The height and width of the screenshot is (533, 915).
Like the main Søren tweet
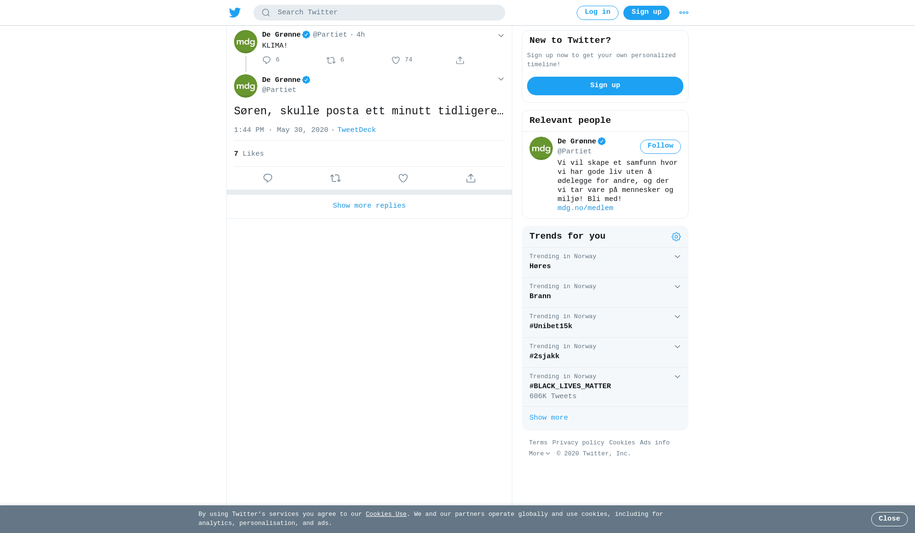pos(403,178)
